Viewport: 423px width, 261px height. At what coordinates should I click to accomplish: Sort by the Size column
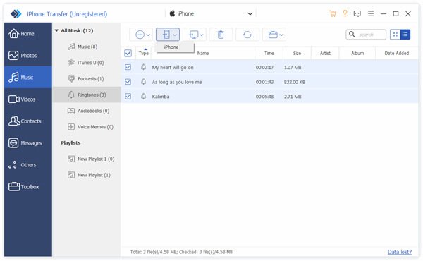tap(297, 53)
